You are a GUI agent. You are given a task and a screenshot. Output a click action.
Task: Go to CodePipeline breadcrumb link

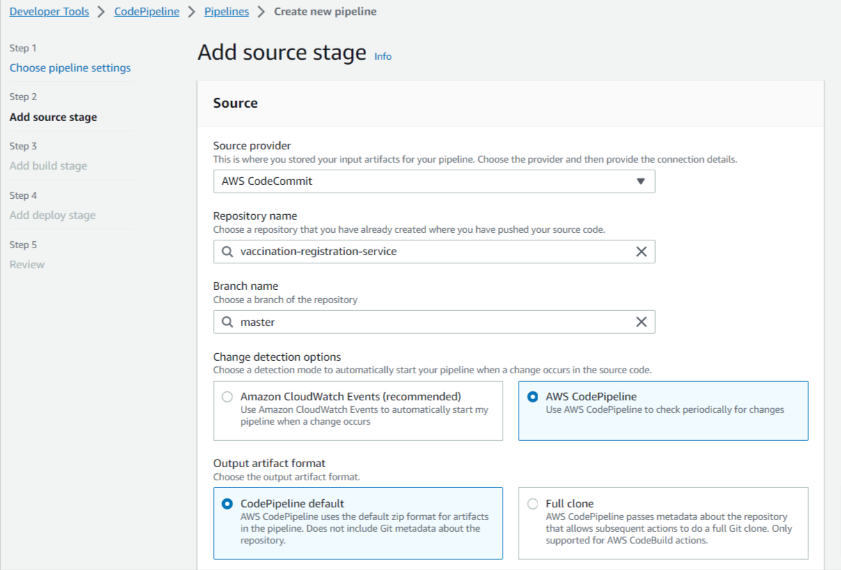(x=147, y=12)
